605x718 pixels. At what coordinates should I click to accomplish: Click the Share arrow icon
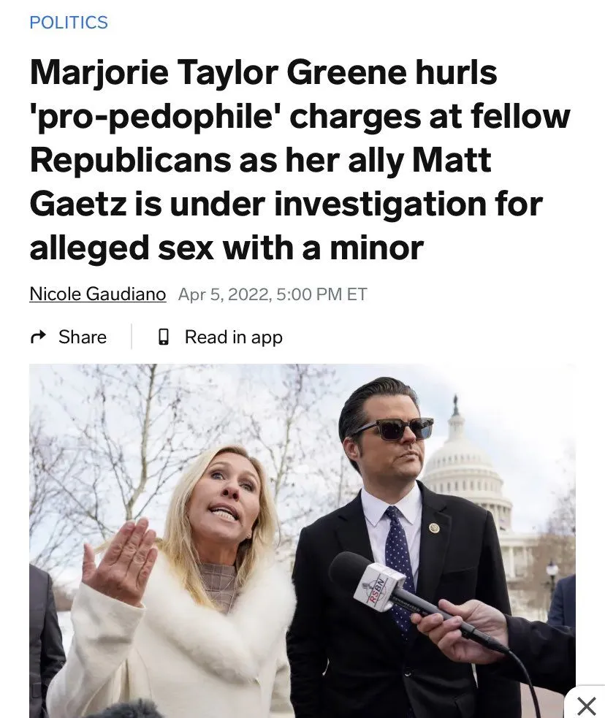tap(38, 337)
